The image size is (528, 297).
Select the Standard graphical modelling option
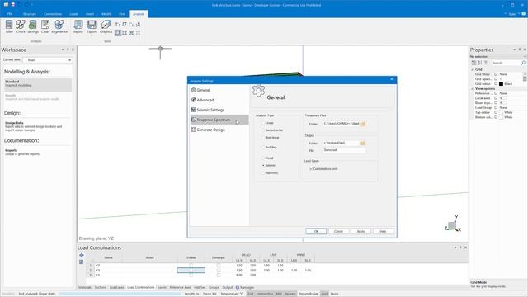point(38,85)
